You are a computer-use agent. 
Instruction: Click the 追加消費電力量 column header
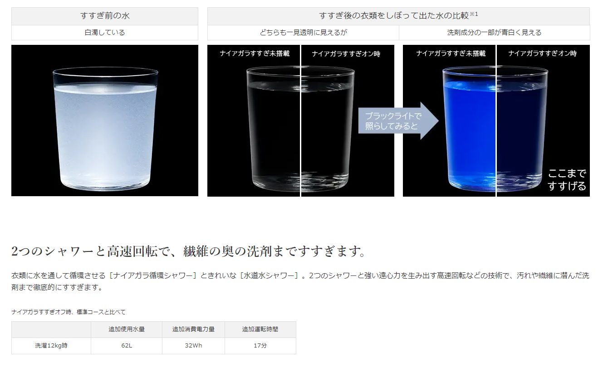tap(193, 329)
